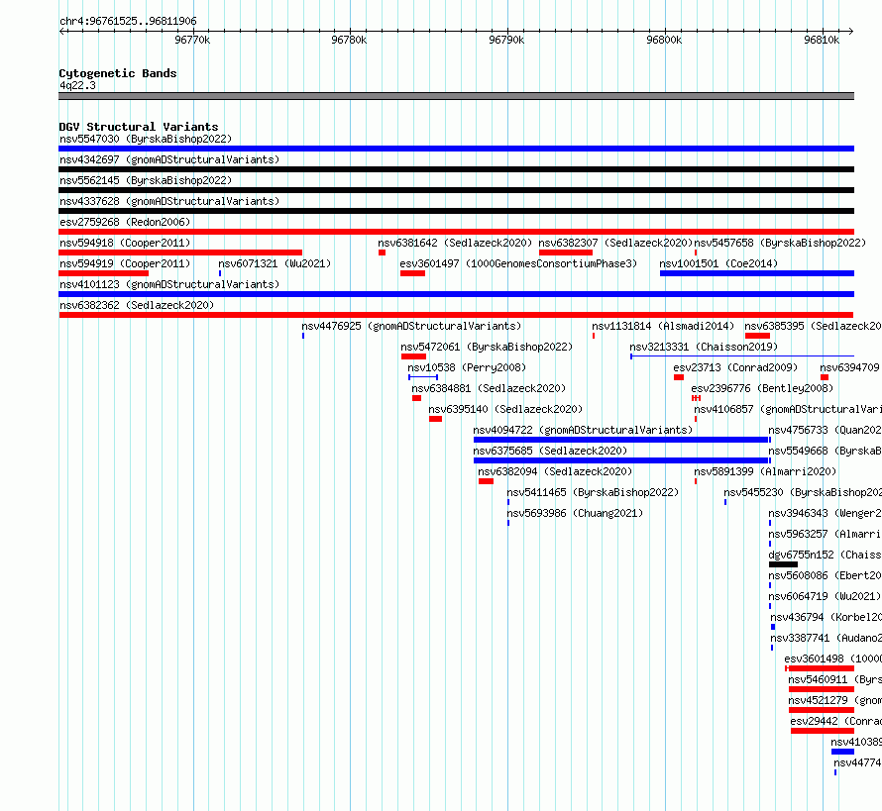Select the gray 4q22.3 band bar
Image resolution: width=882 pixels, height=811 pixels.
(456, 96)
